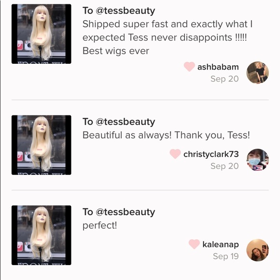Open the wig thumbnail in kaleanap's review
Viewport: 280px width, 280px height.
[x=42, y=235]
